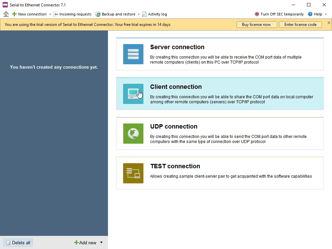Click the blue Help question mark icon
The height and width of the screenshot is (249, 332).
pyautogui.click(x=310, y=14)
